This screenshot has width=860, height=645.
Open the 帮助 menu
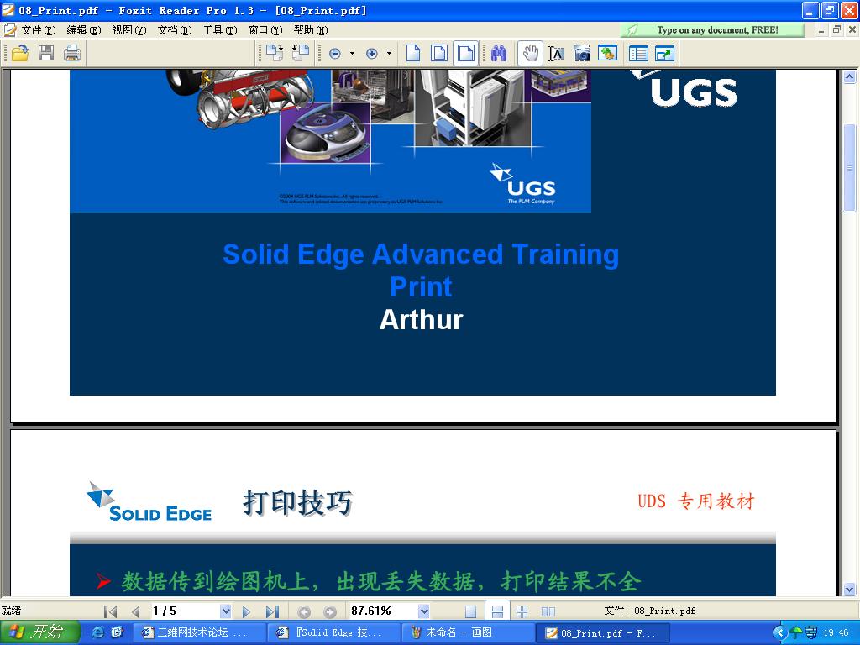[311, 30]
